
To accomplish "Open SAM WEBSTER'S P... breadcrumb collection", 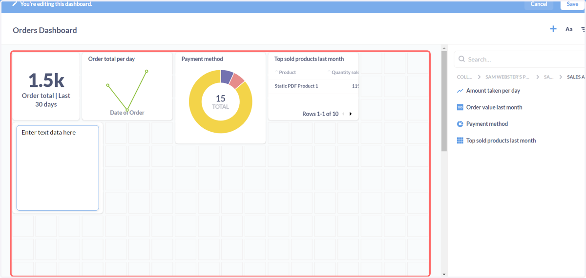I will point(507,77).
